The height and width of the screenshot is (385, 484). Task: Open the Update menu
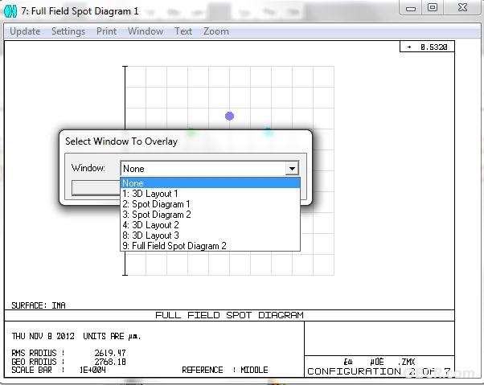coord(25,31)
